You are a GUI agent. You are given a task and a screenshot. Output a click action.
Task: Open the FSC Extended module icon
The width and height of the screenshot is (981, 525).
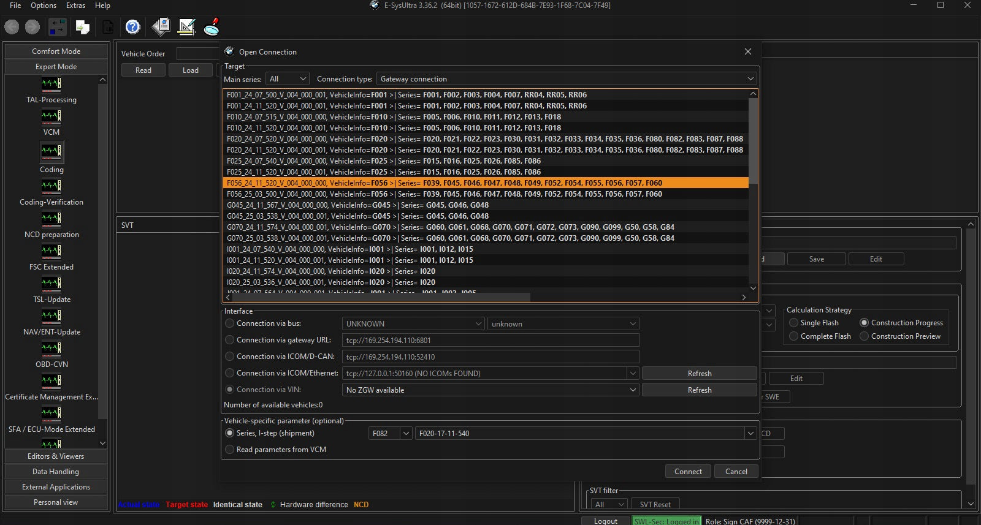[x=52, y=251]
